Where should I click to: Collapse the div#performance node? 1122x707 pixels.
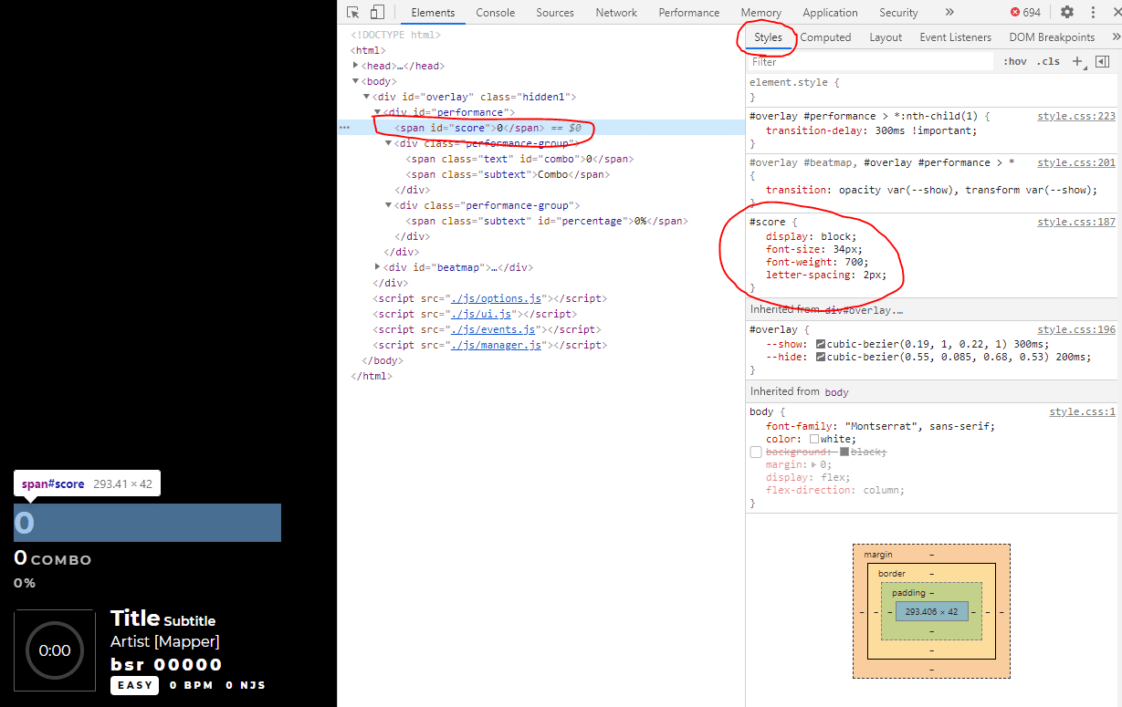[x=377, y=112]
